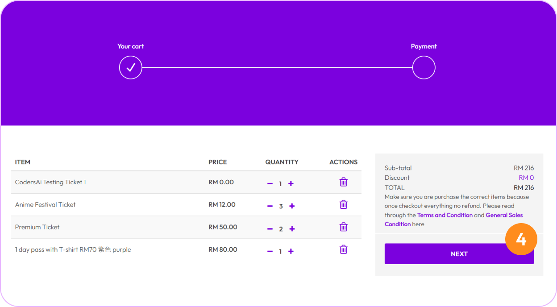
Task: Remove the 1 day pass with T-shirt item
Action: [343, 249]
